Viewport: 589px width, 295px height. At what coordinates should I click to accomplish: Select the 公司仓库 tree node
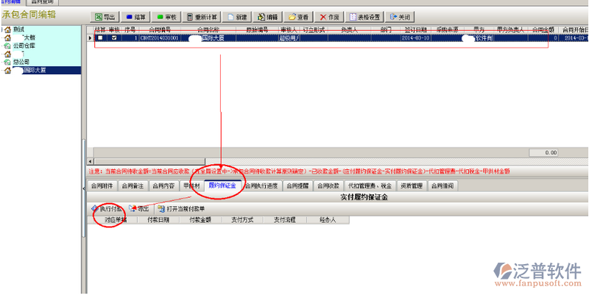(24, 46)
